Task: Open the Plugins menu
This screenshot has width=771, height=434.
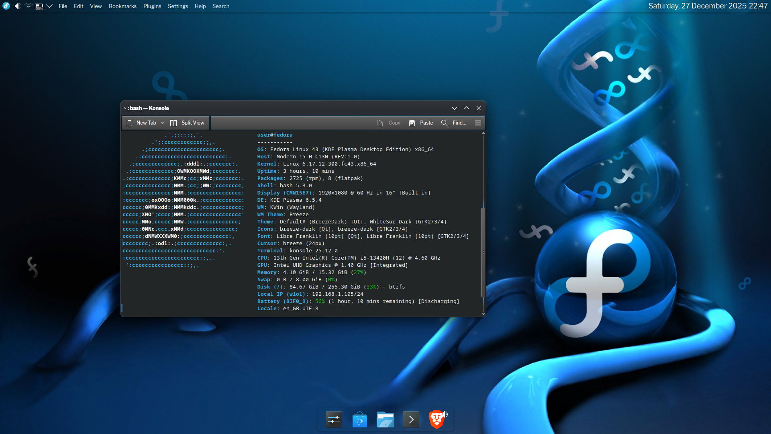Action: click(152, 6)
